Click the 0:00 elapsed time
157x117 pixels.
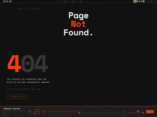pyautogui.click(x=80, y=111)
